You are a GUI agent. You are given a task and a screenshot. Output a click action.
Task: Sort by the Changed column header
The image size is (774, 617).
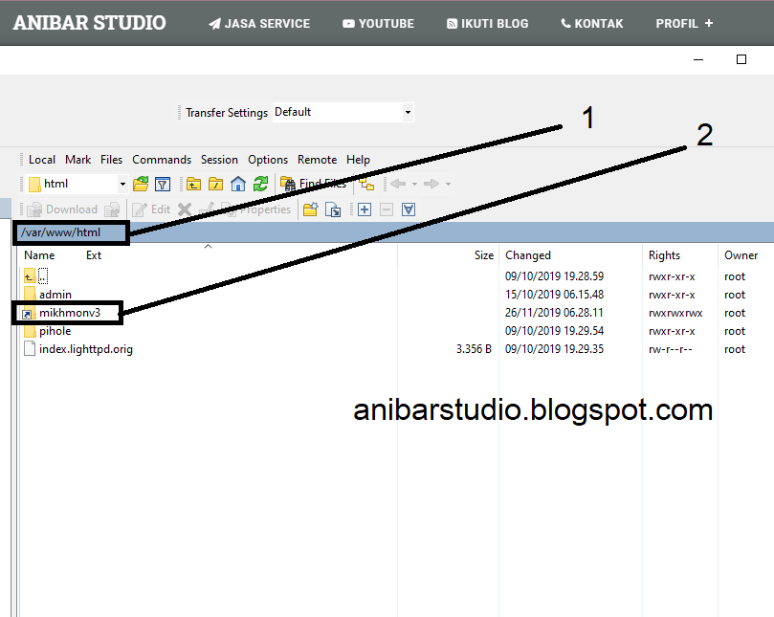tap(528, 255)
